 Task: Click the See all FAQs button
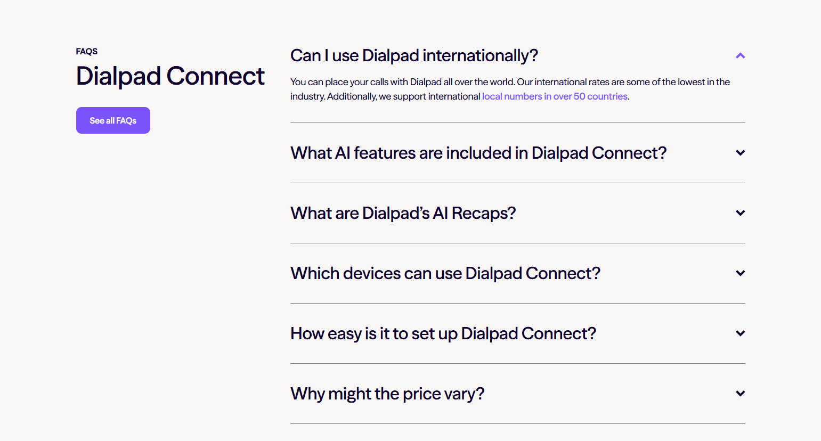point(113,120)
